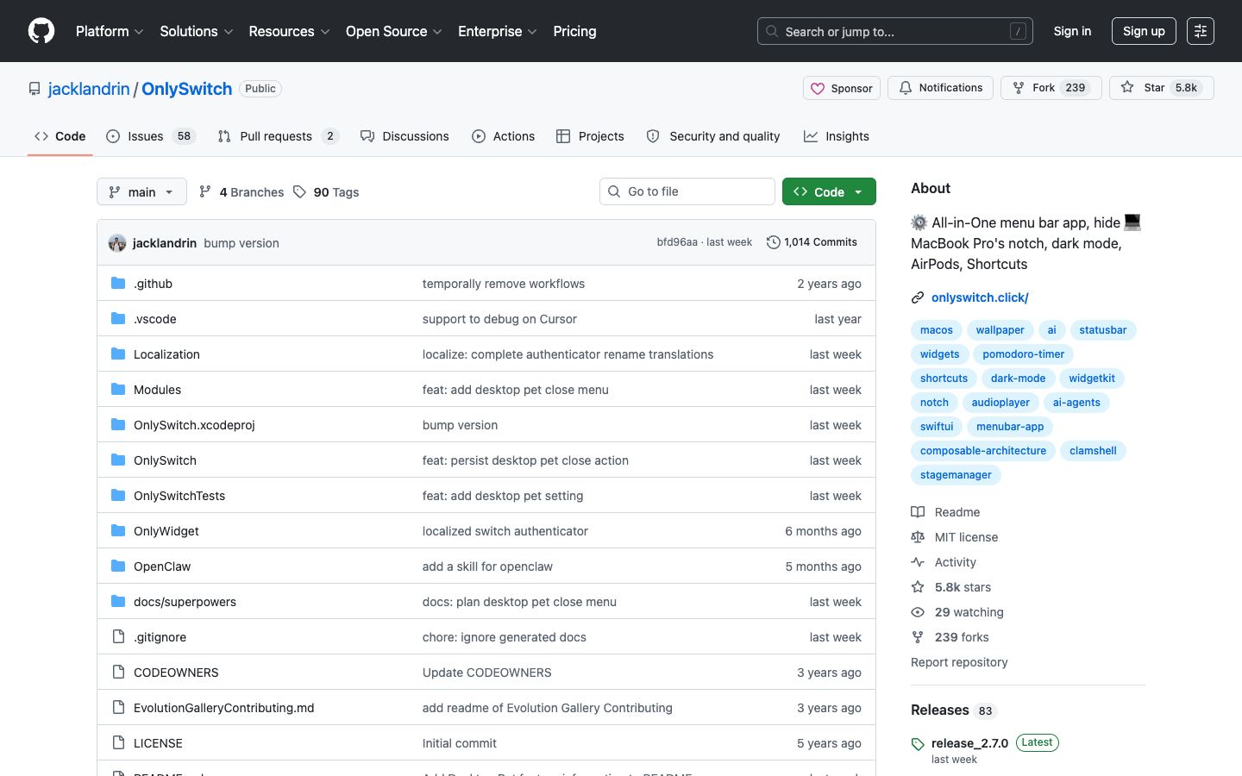Viewport: 1242px width, 776px height.
Task: Expand the Solutions menu
Action: (x=197, y=31)
